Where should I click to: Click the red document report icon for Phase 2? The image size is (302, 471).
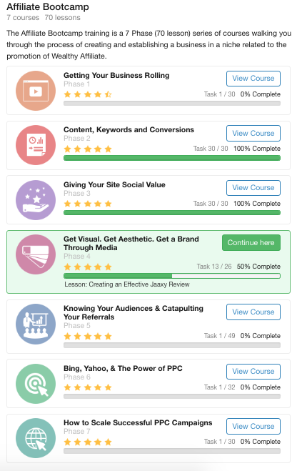pos(36,145)
